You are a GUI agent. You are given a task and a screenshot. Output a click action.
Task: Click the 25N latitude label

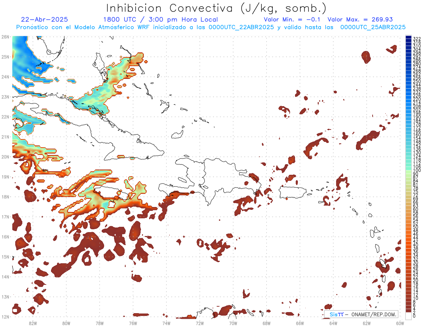click(5, 57)
